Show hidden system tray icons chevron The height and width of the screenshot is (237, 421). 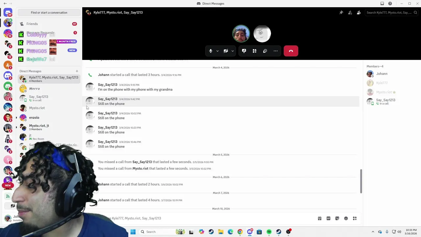click(373, 232)
